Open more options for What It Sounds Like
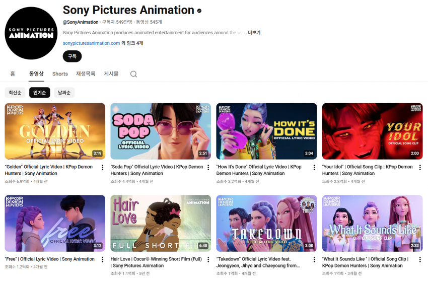The height and width of the screenshot is (282, 428). point(420,260)
